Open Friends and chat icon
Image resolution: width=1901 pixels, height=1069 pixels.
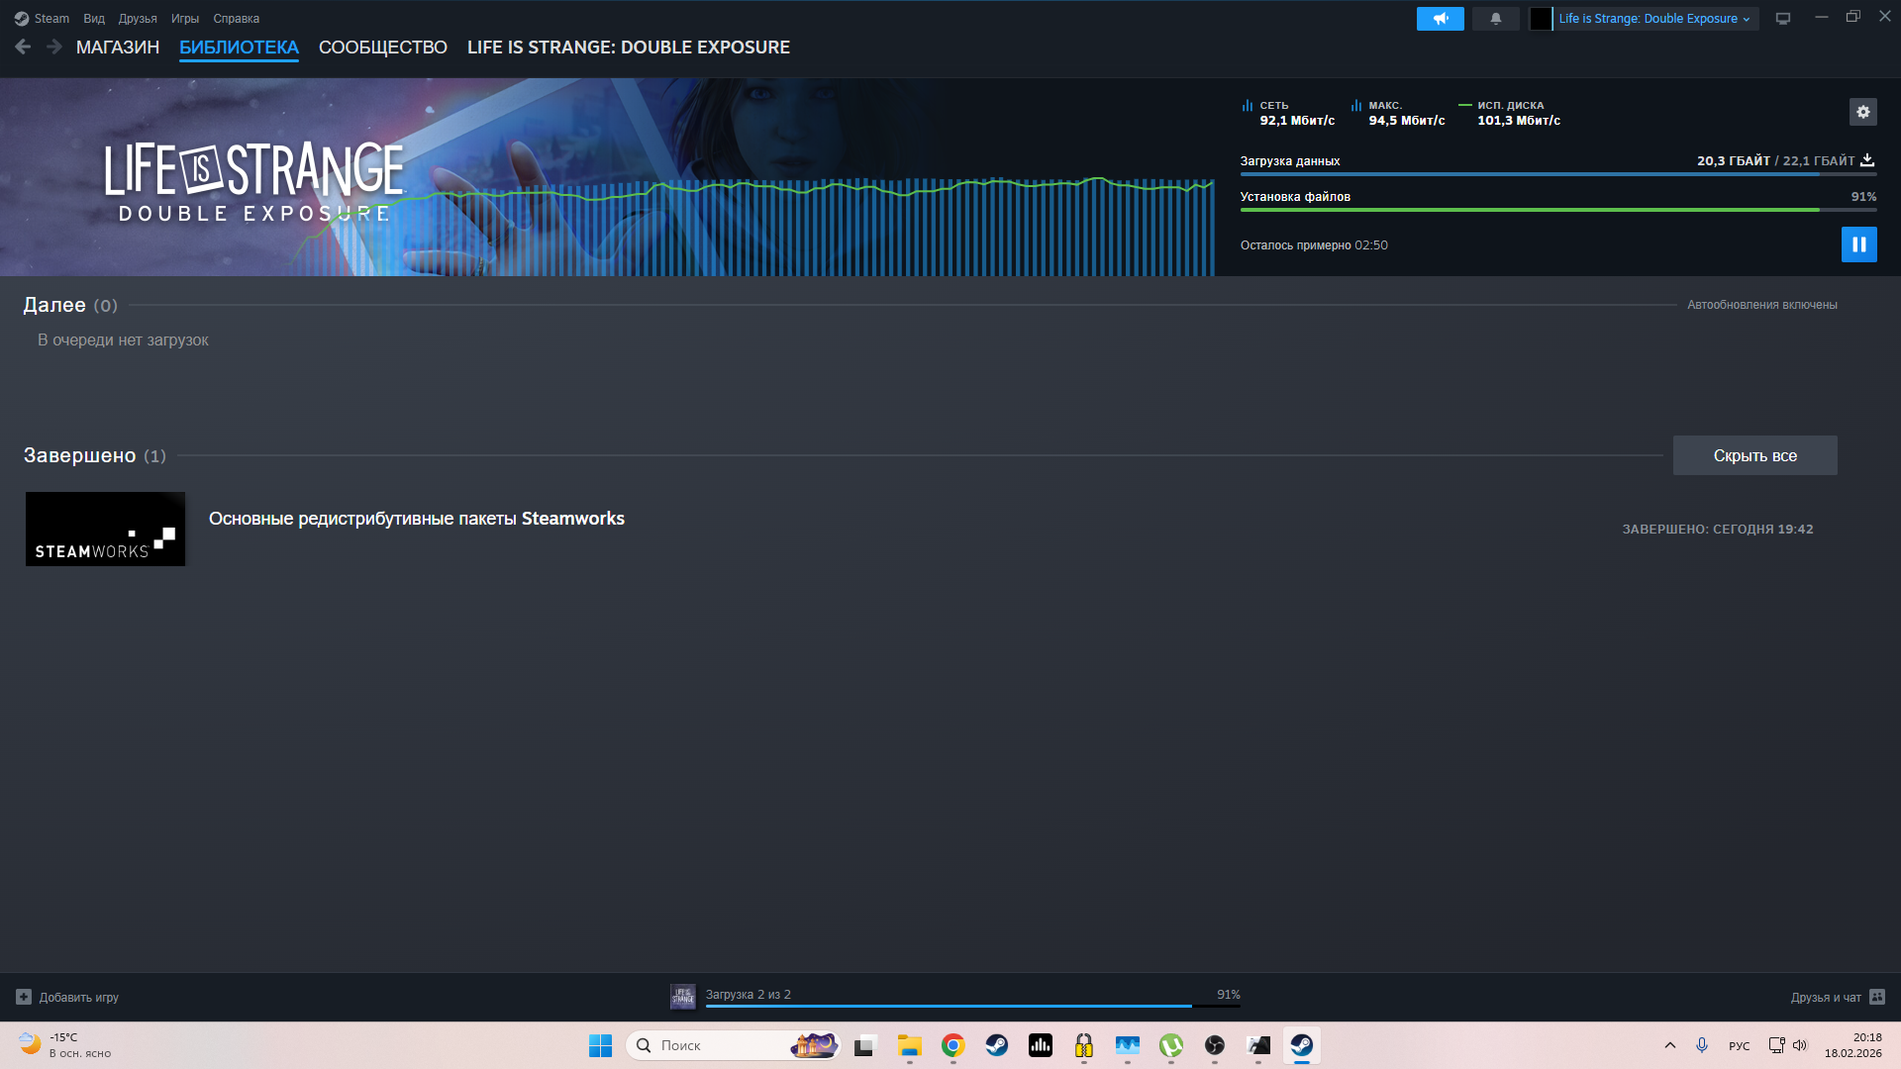[x=1877, y=997]
